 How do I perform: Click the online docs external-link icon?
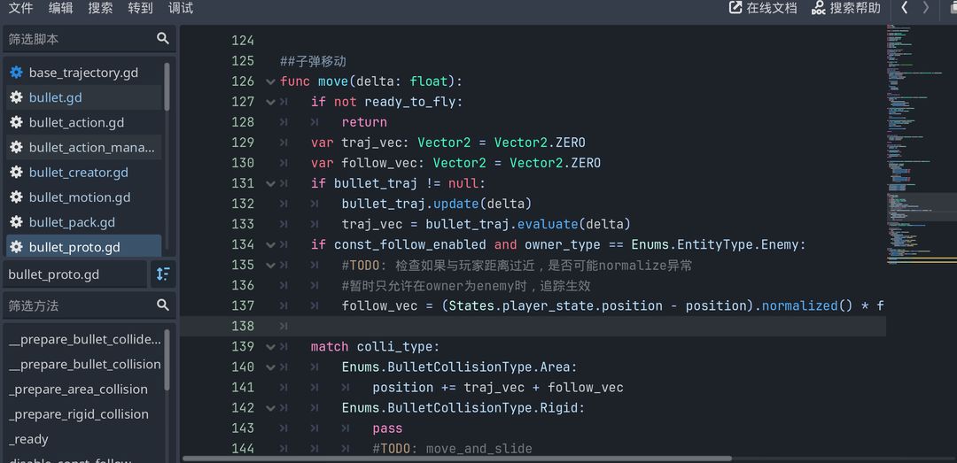coord(735,8)
